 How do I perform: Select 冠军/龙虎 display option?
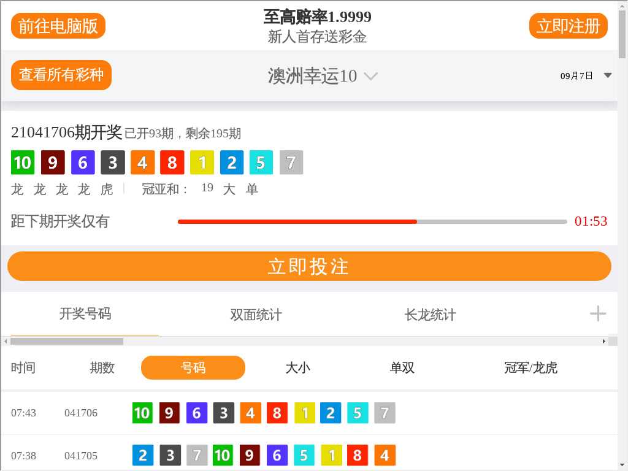pos(530,367)
